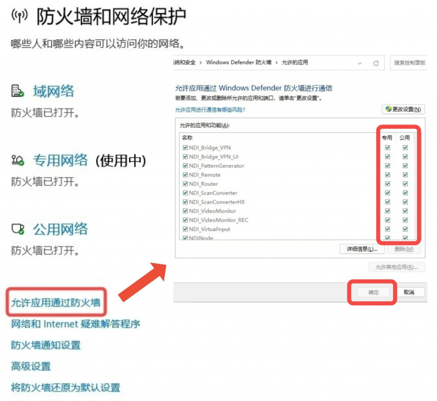Click the firewall and network protection antenna icon
The height and width of the screenshot is (401, 437).
(20, 16)
